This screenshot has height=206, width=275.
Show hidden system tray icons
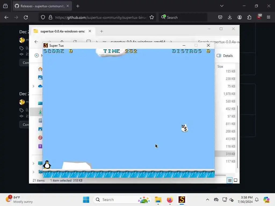click(x=208, y=200)
